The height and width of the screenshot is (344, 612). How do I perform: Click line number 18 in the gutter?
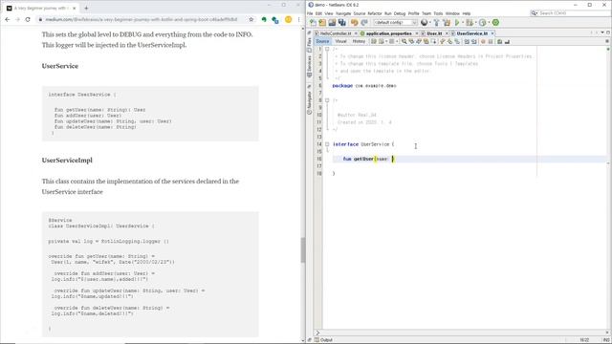click(x=319, y=174)
